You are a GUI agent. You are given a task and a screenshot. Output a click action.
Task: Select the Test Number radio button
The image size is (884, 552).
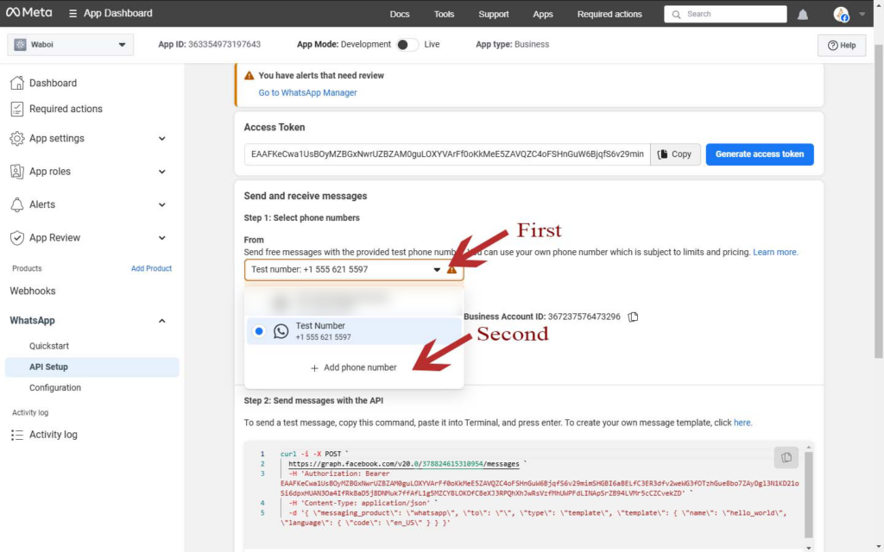tap(259, 331)
